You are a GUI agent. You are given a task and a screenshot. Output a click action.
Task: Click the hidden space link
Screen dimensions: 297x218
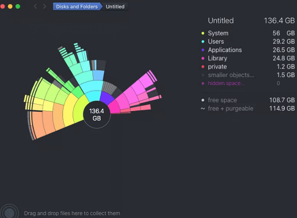tap(226, 83)
